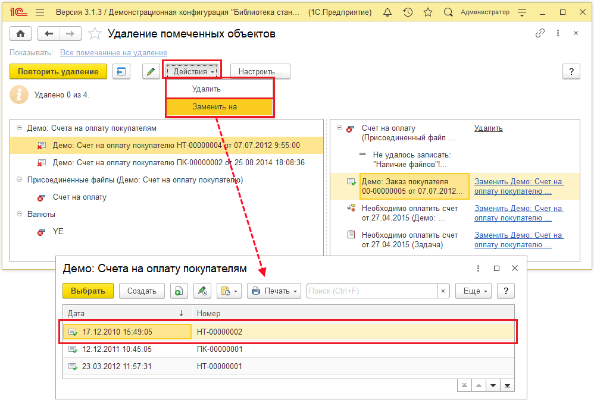Select invoice ПК-00000002 from 25.08.2014

pos(167,163)
